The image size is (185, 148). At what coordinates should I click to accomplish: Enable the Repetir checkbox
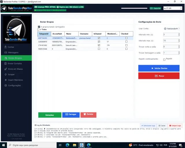164,60
